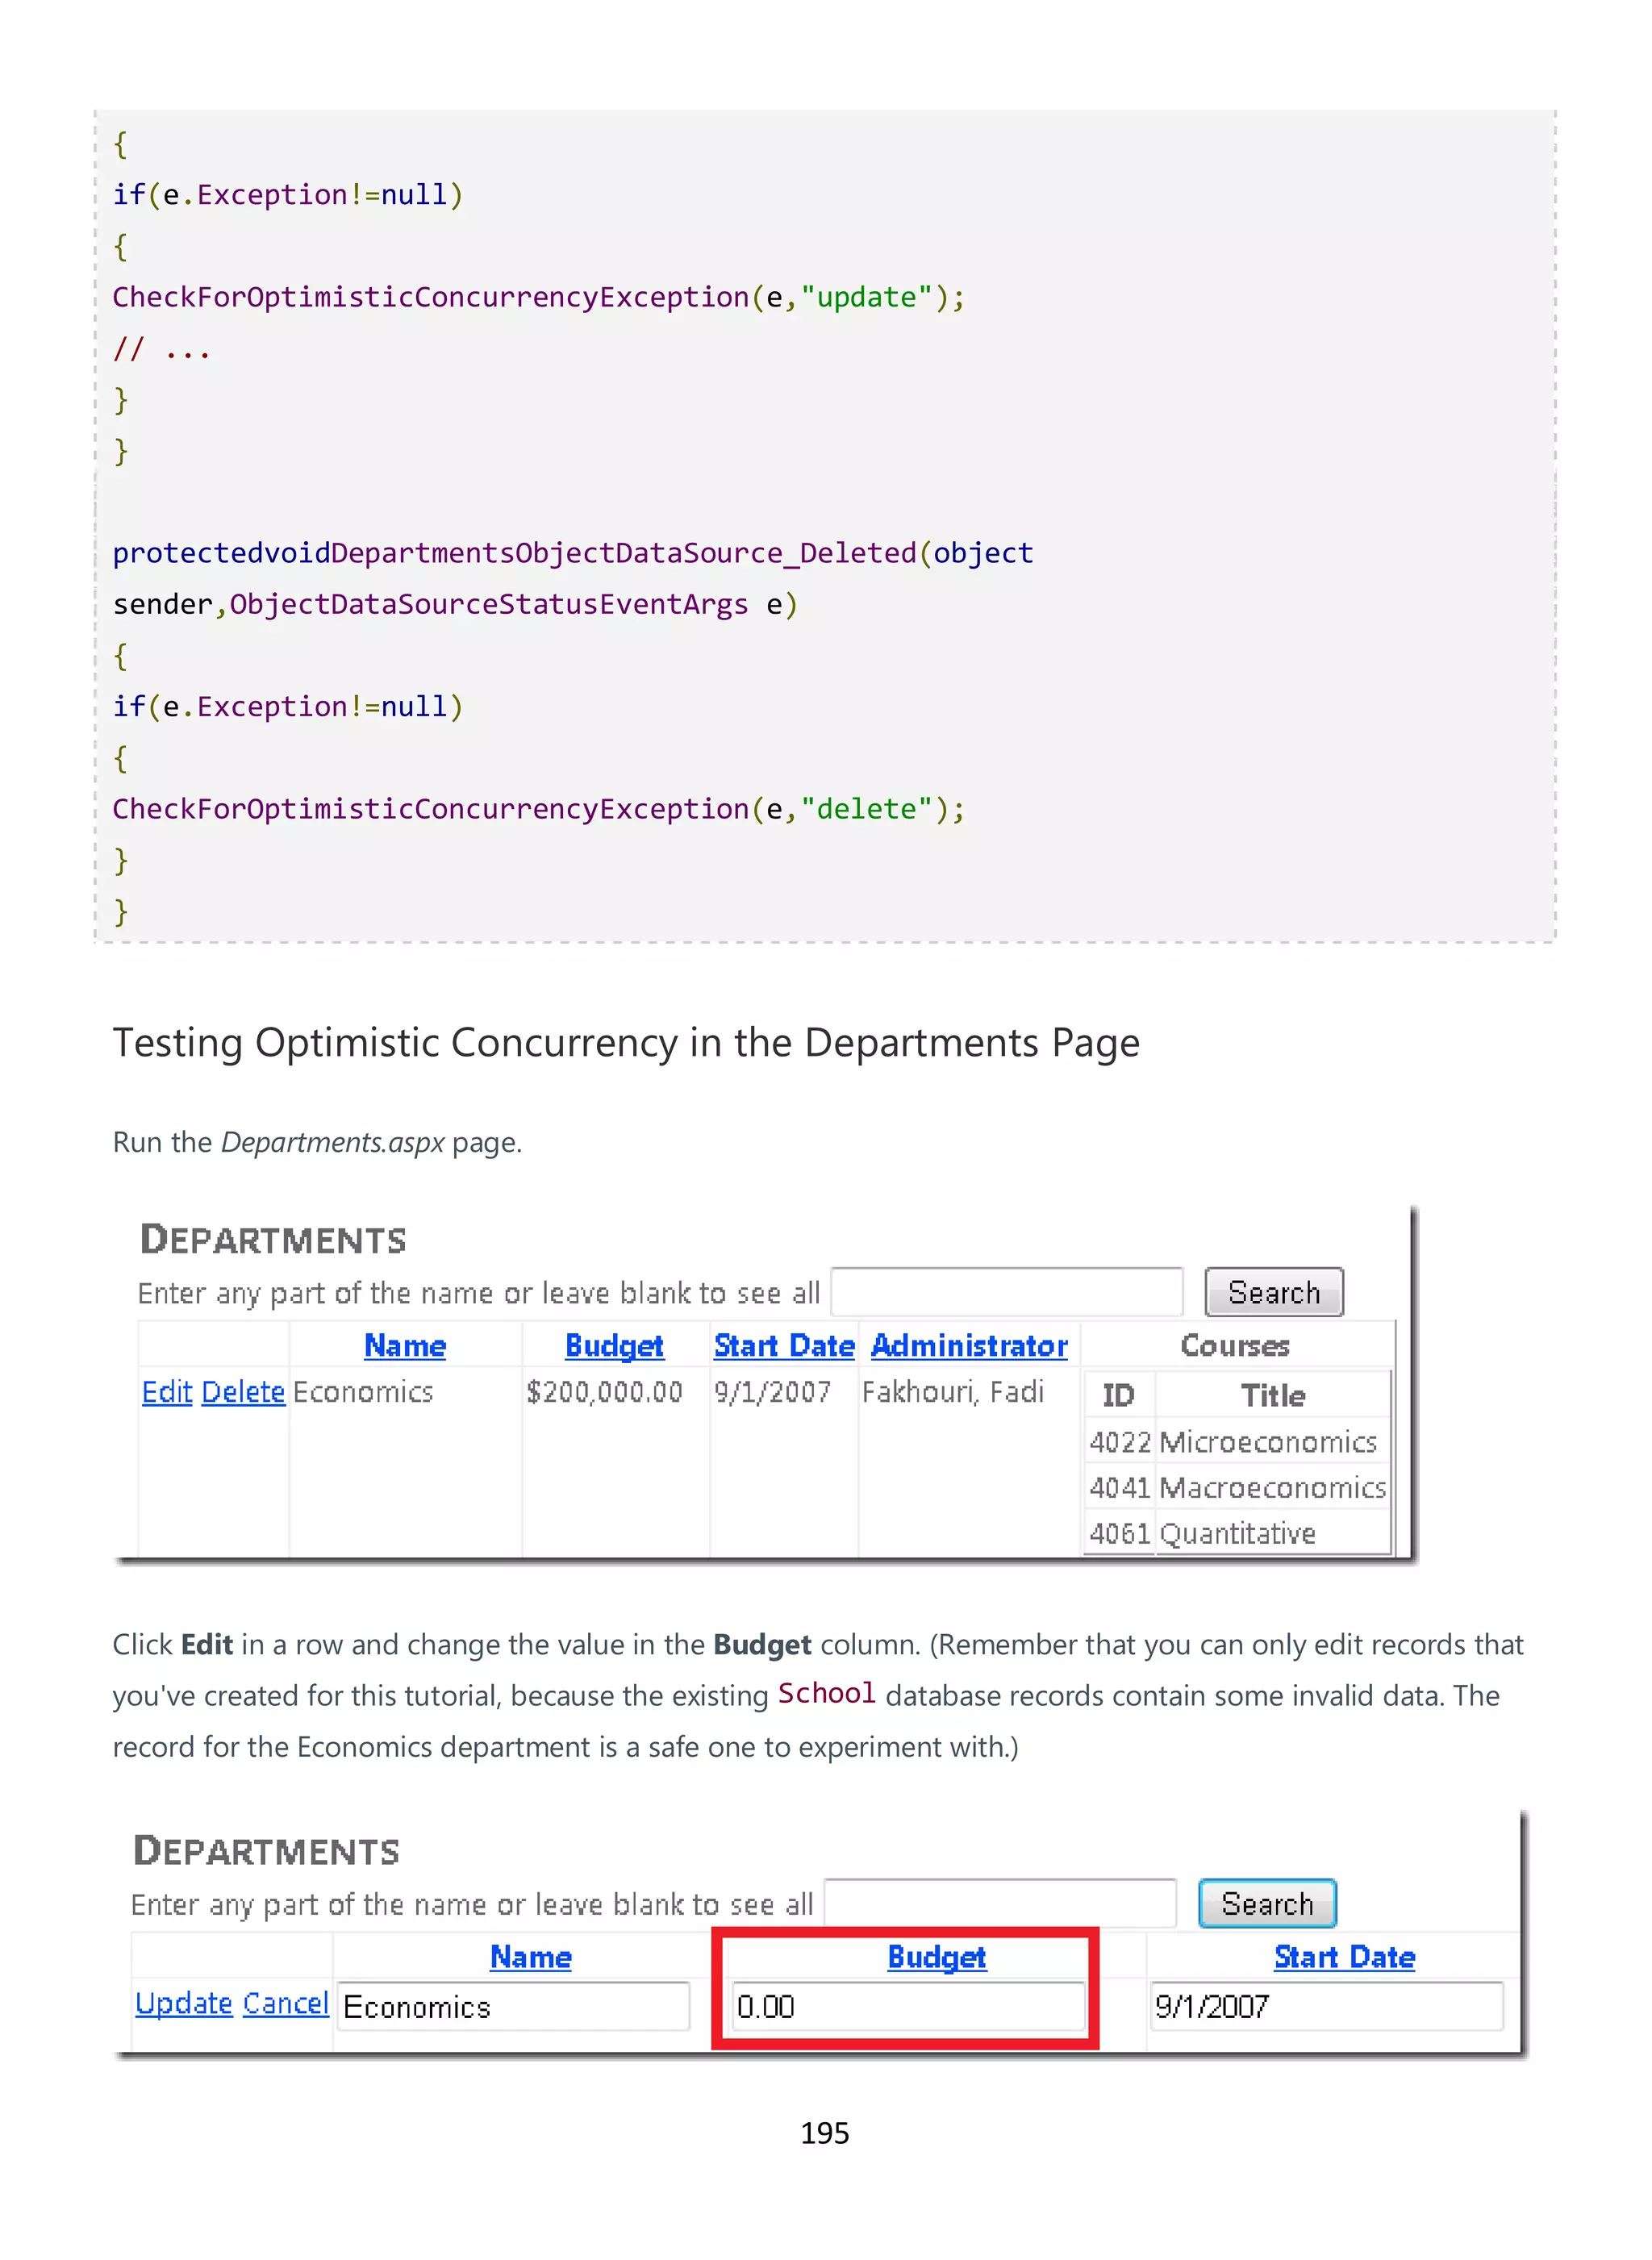Screen dimensions: 1652x2260
Task: Click the italic Departments.aspx text
Action: click(332, 1142)
